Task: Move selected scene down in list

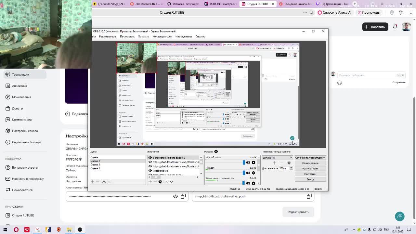Action: (109, 182)
